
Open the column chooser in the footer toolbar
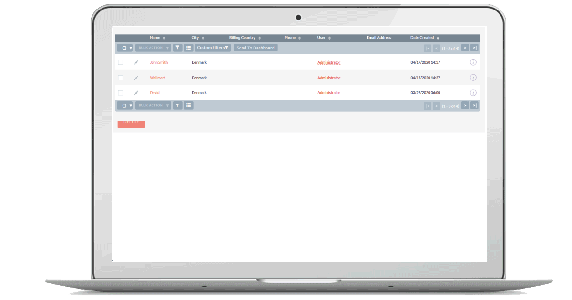coord(189,105)
